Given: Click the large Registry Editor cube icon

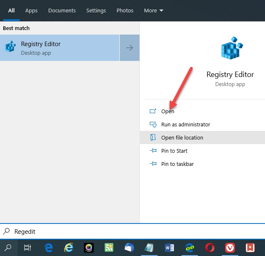Looking at the screenshot, I should pyautogui.click(x=232, y=48).
